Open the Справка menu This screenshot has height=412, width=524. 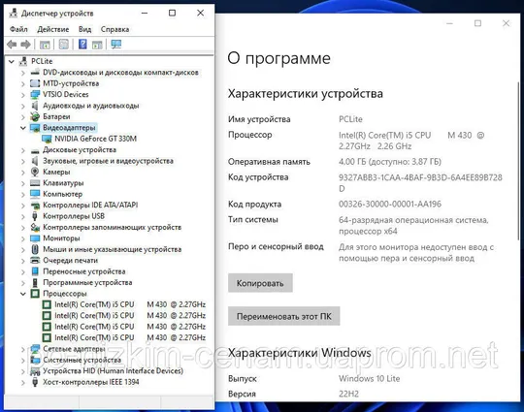coord(115,29)
